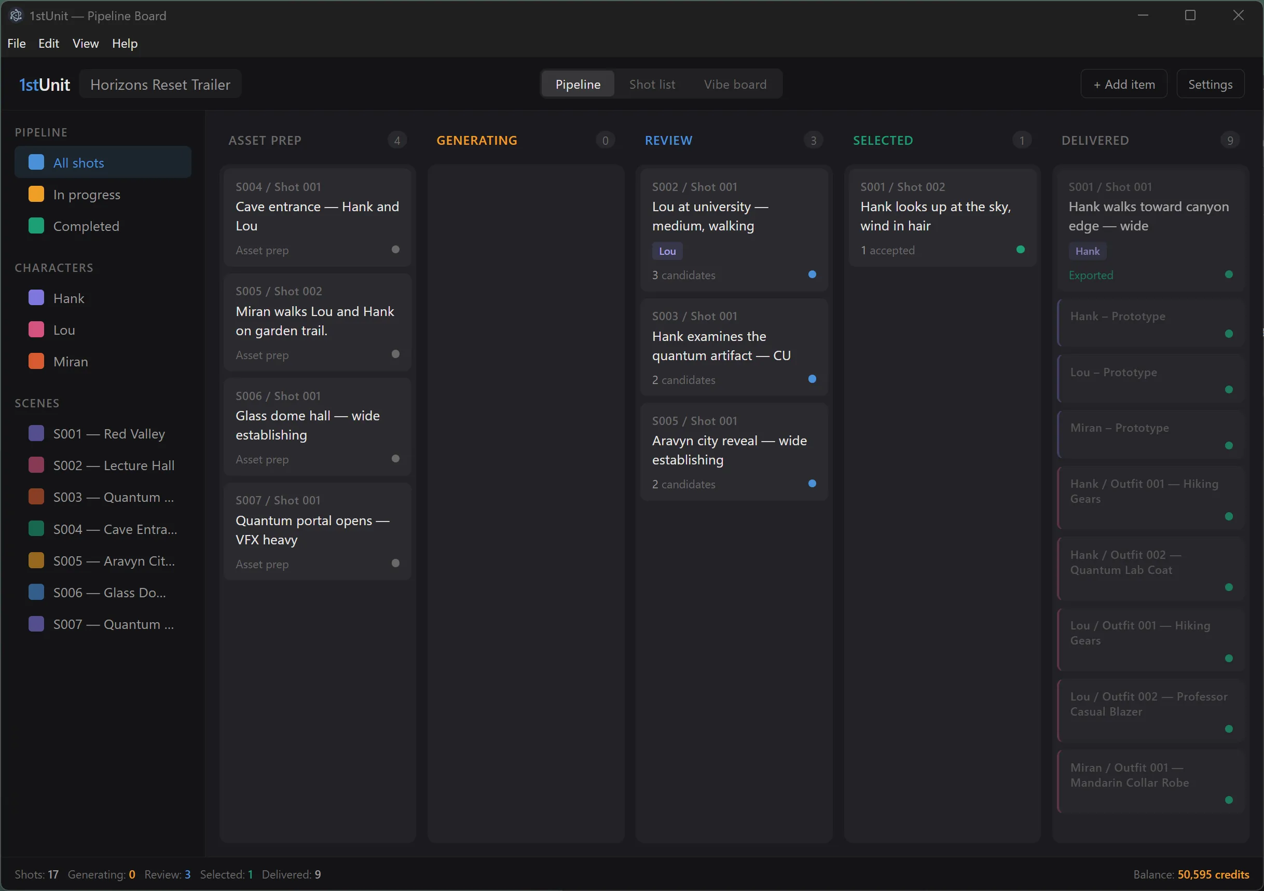This screenshot has width=1264, height=891.
Task: Select scene S001 — Red Valley
Action: coord(103,433)
